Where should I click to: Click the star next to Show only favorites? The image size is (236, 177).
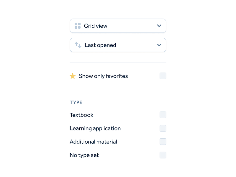pyautogui.click(x=73, y=76)
